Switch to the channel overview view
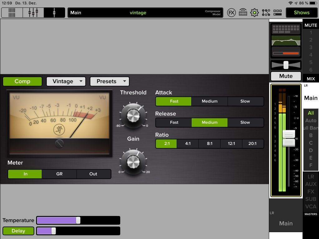The image size is (319, 239). (12, 12)
